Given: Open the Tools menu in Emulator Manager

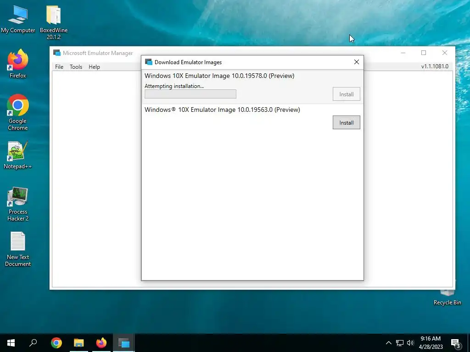Looking at the screenshot, I should point(76,67).
